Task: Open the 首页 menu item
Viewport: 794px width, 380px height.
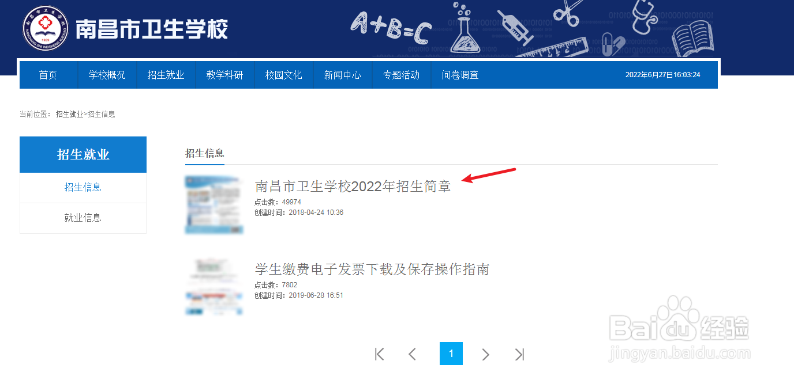Action: coord(48,74)
